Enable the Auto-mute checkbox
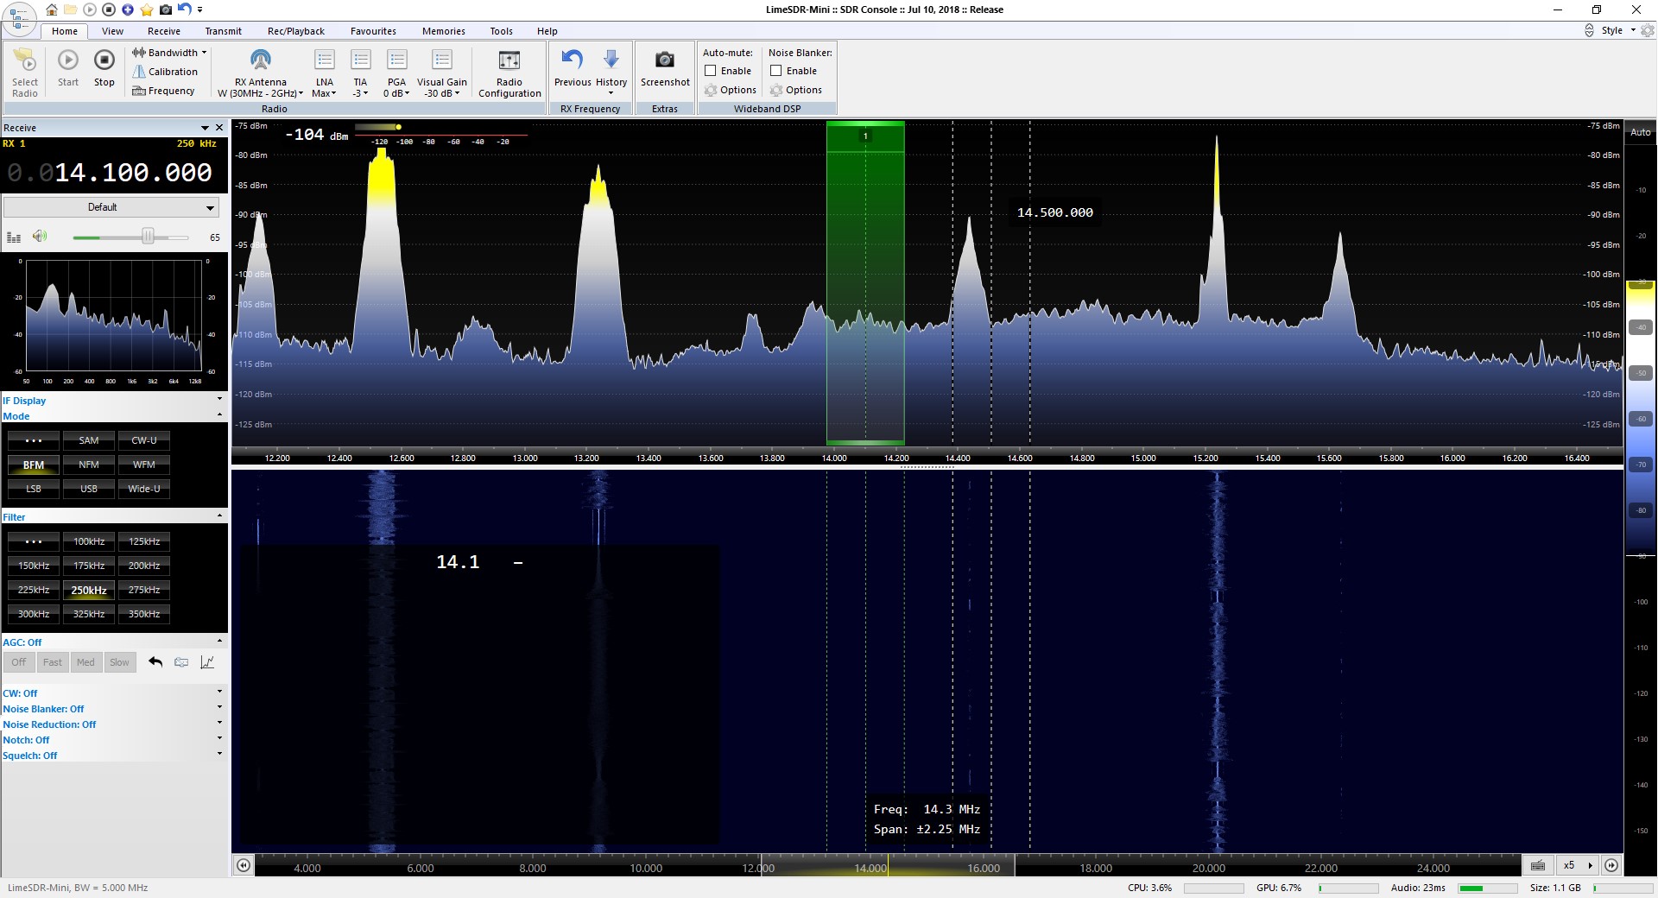The height and width of the screenshot is (898, 1658). [711, 71]
